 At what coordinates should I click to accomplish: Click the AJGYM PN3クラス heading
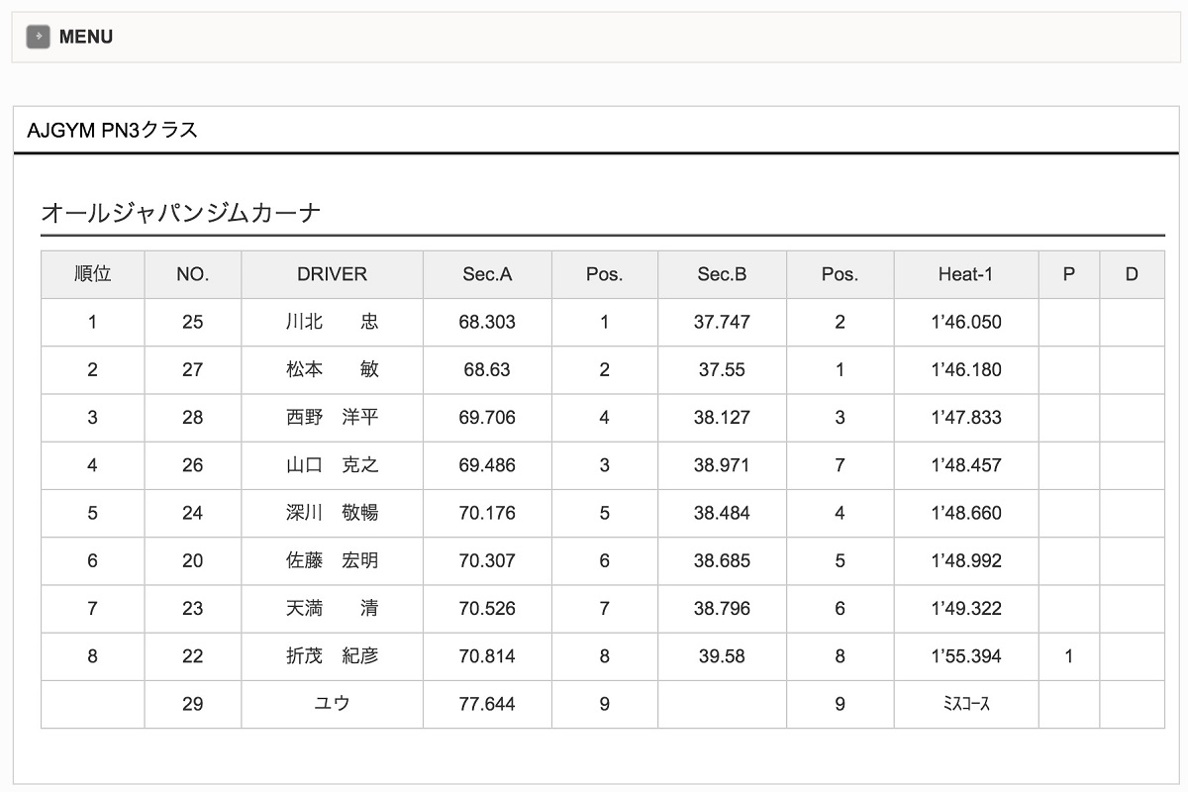click(x=113, y=130)
